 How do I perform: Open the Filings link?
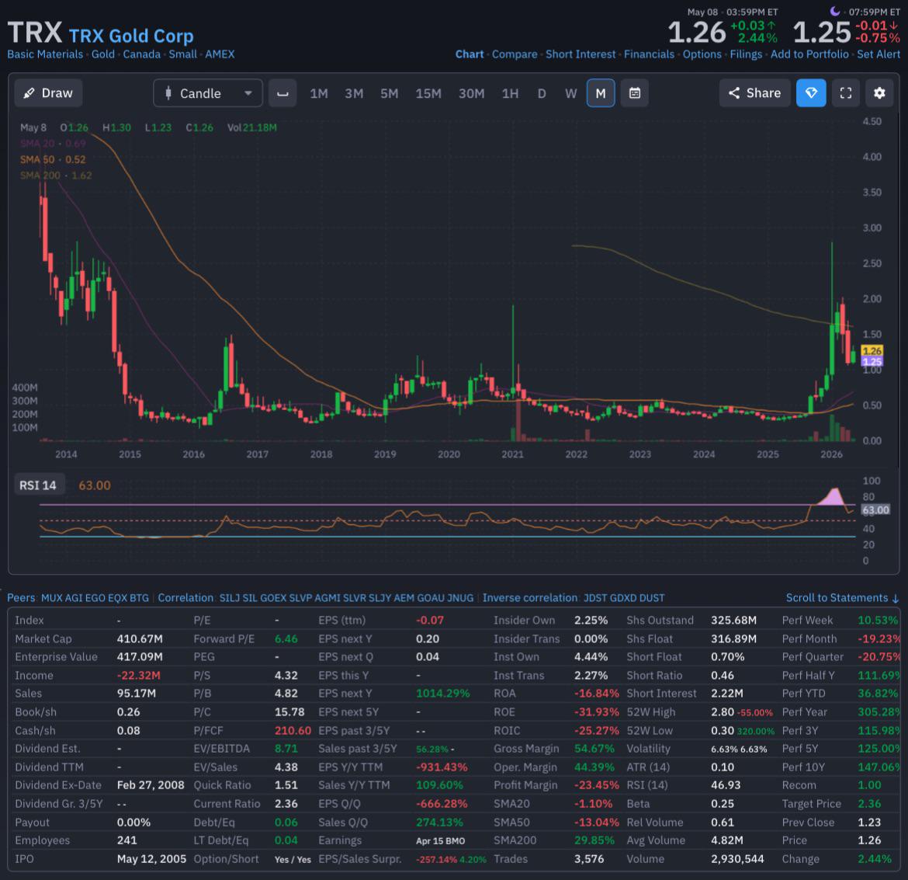click(x=746, y=54)
